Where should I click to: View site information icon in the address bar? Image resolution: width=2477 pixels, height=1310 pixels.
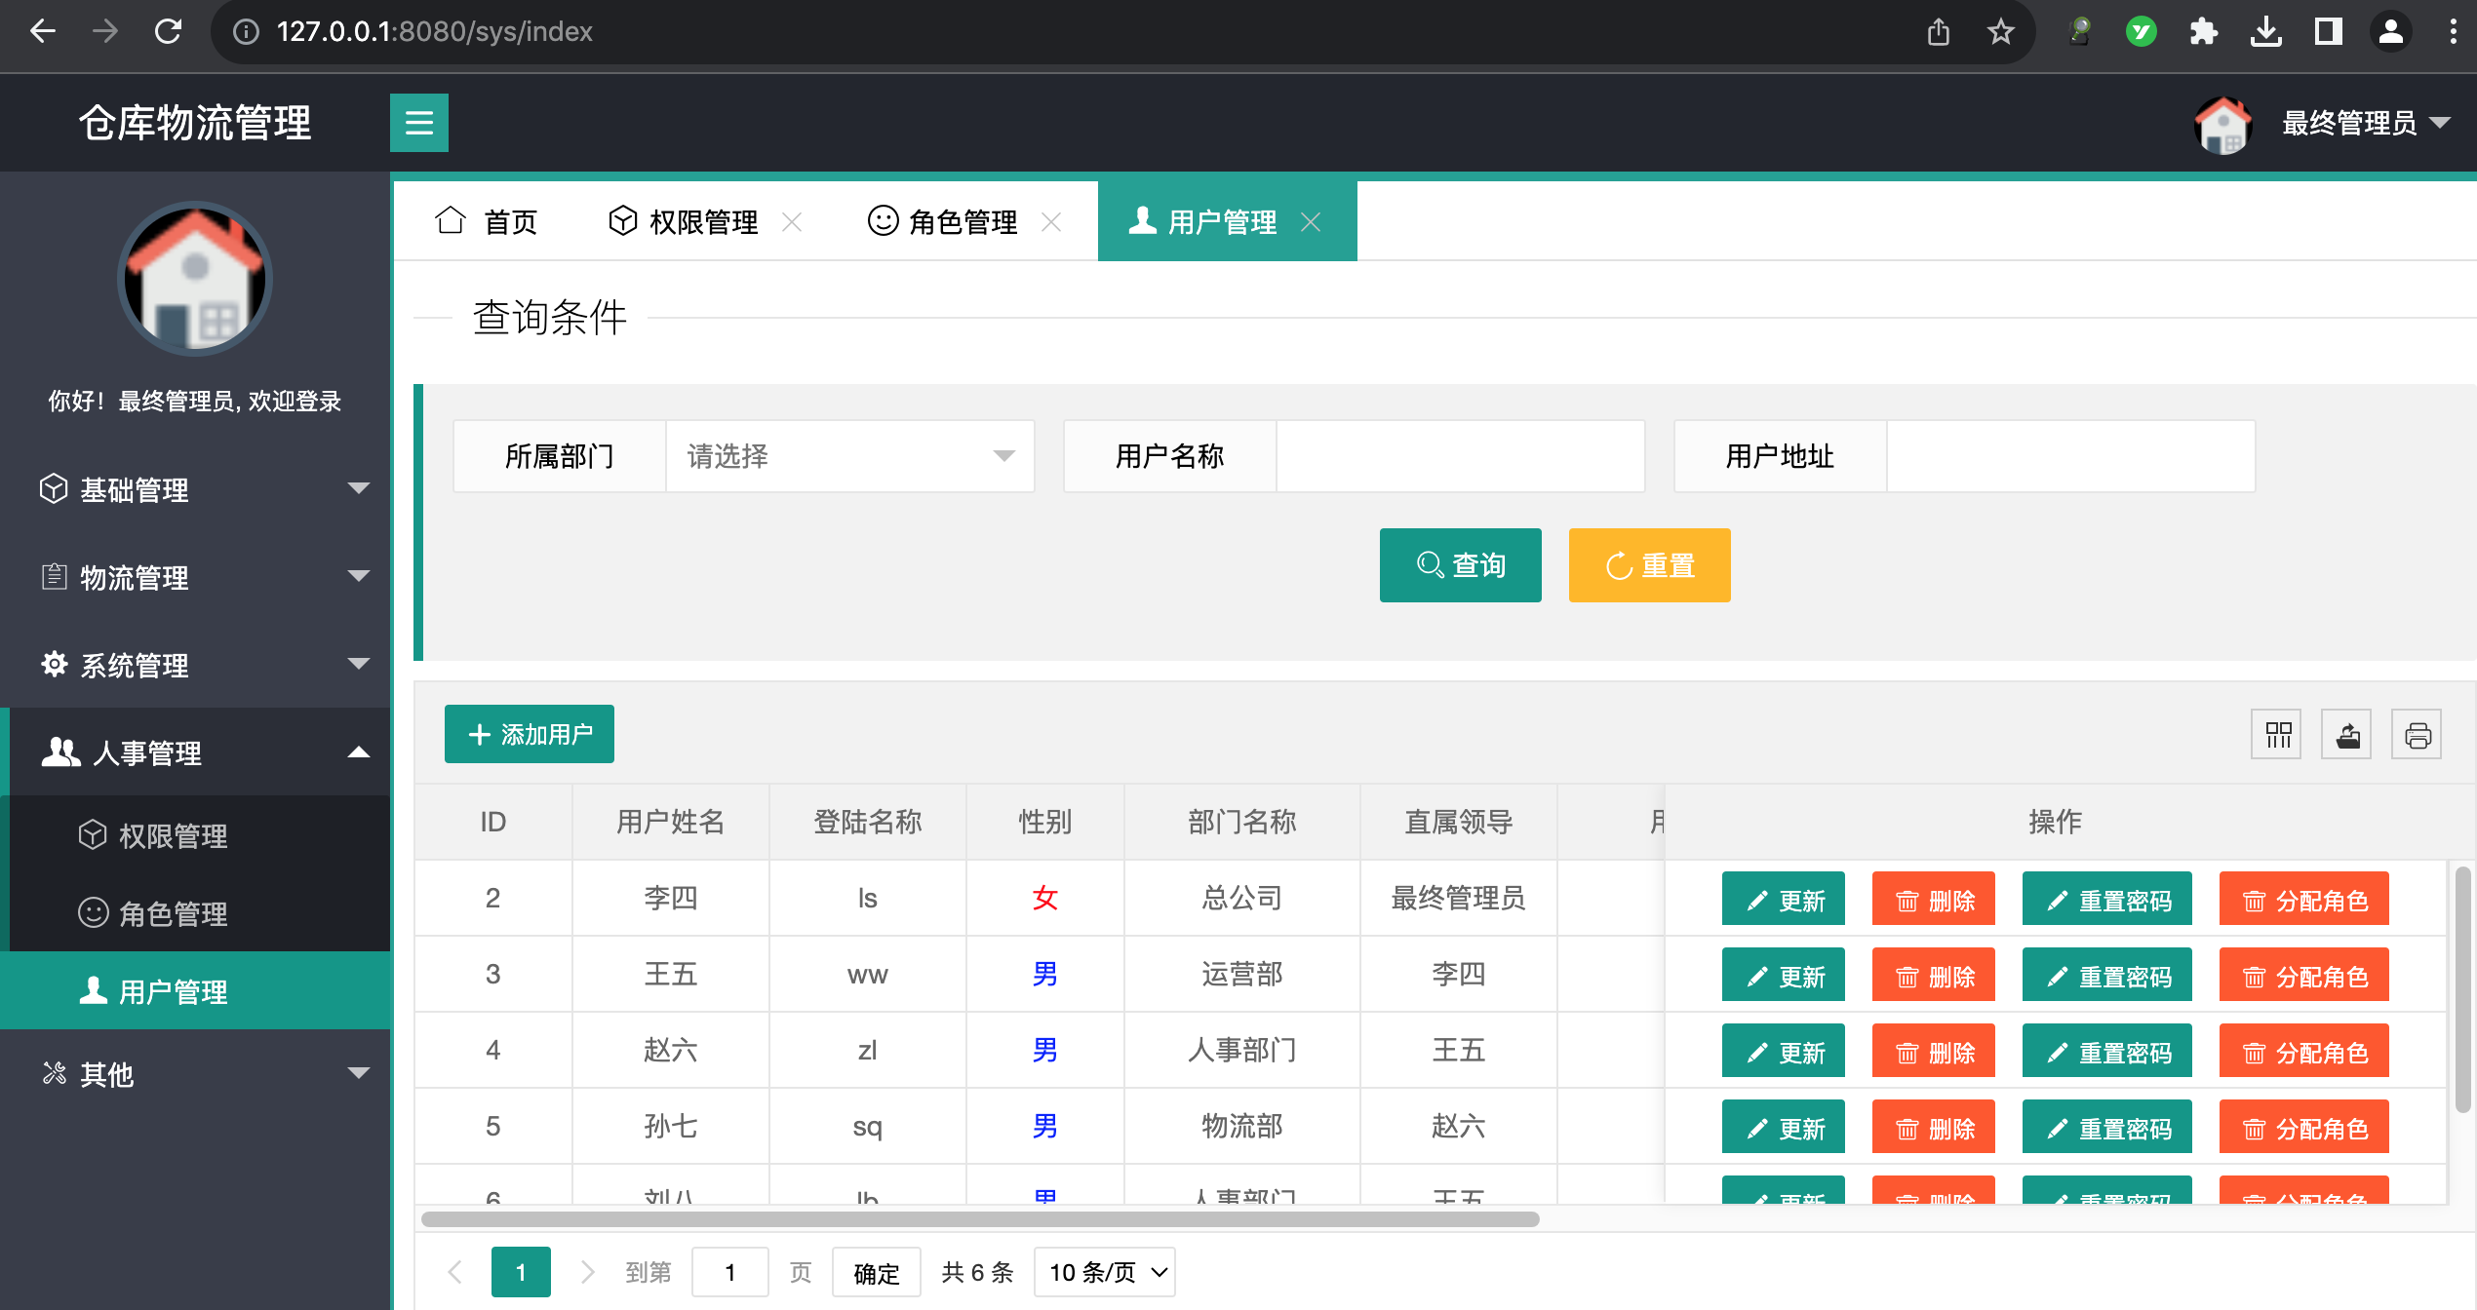click(246, 31)
